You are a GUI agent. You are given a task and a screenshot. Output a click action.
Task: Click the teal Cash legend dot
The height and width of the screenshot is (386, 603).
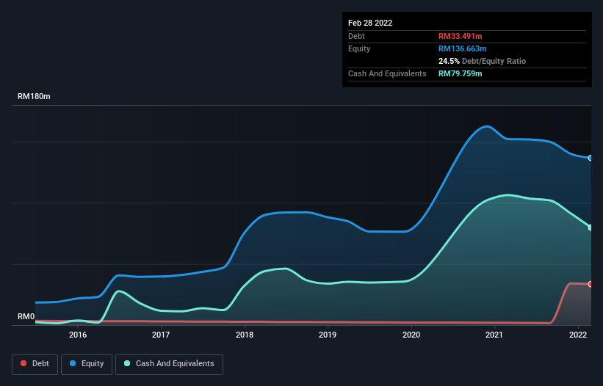click(x=127, y=363)
